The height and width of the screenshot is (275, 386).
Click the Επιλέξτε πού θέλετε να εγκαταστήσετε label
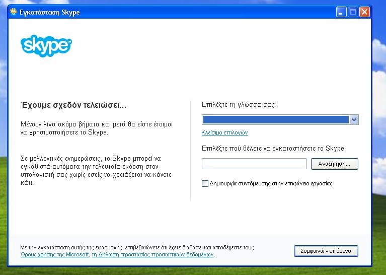click(274, 149)
